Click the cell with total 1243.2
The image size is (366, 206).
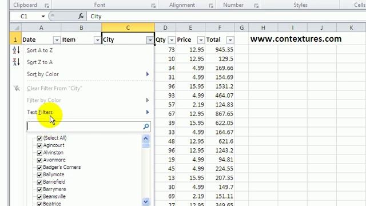click(220, 150)
